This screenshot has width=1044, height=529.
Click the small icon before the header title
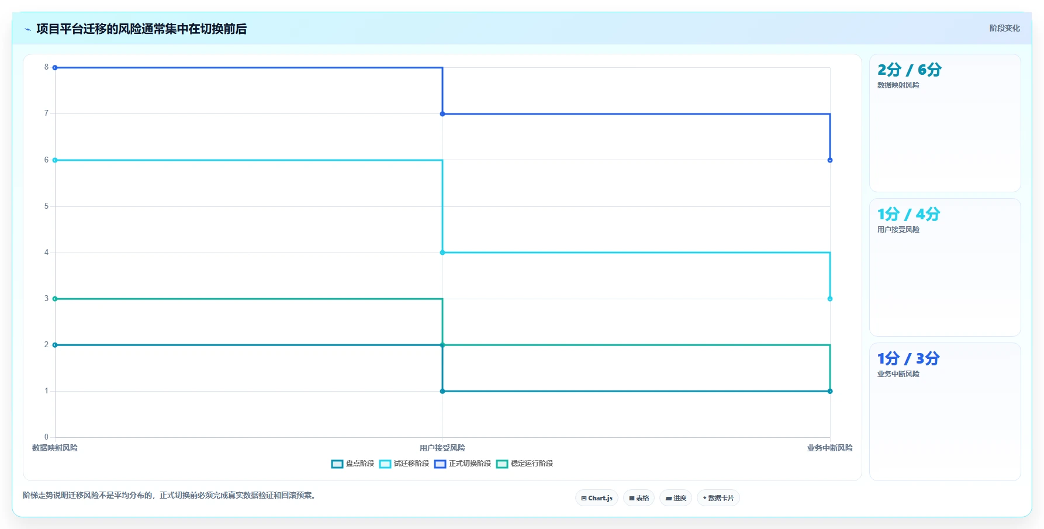tap(27, 29)
